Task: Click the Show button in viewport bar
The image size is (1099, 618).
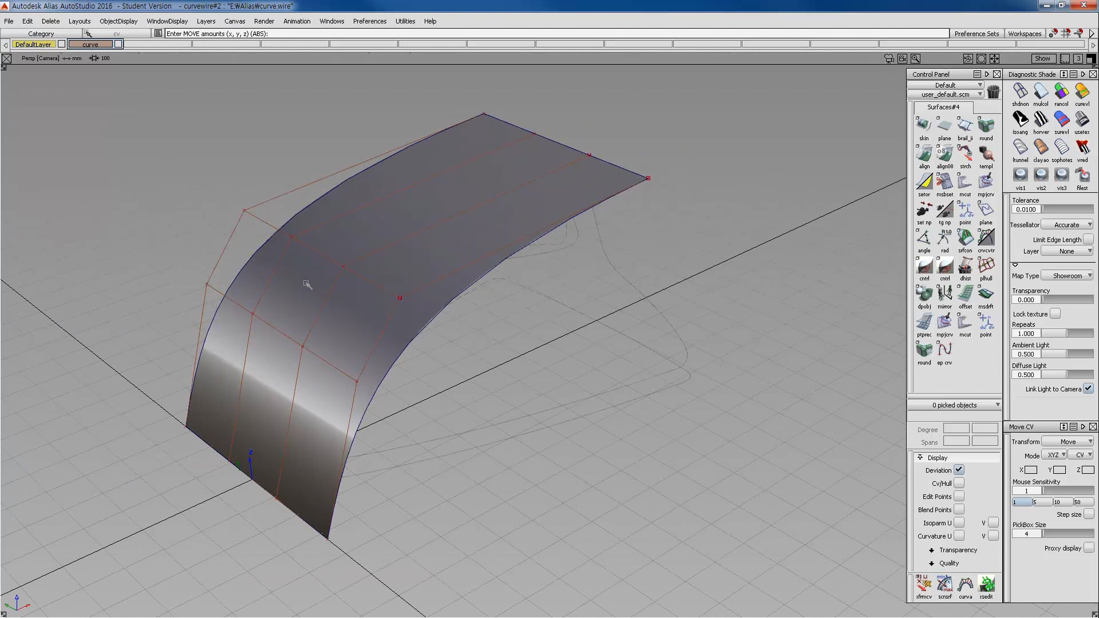Action: pos(1042,58)
